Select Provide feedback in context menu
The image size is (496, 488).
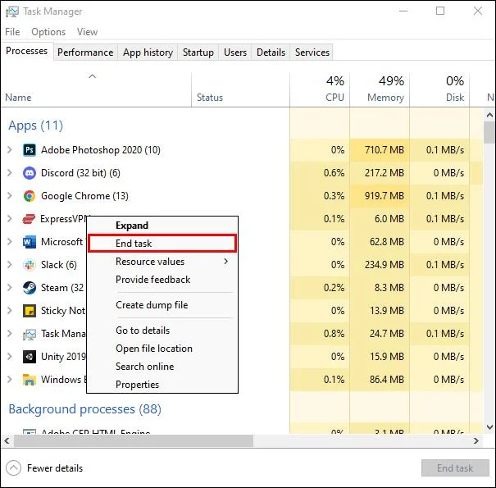coord(162,280)
